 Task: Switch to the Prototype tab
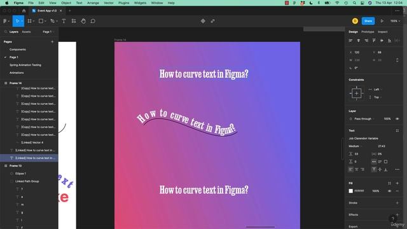(x=368, y=32)
